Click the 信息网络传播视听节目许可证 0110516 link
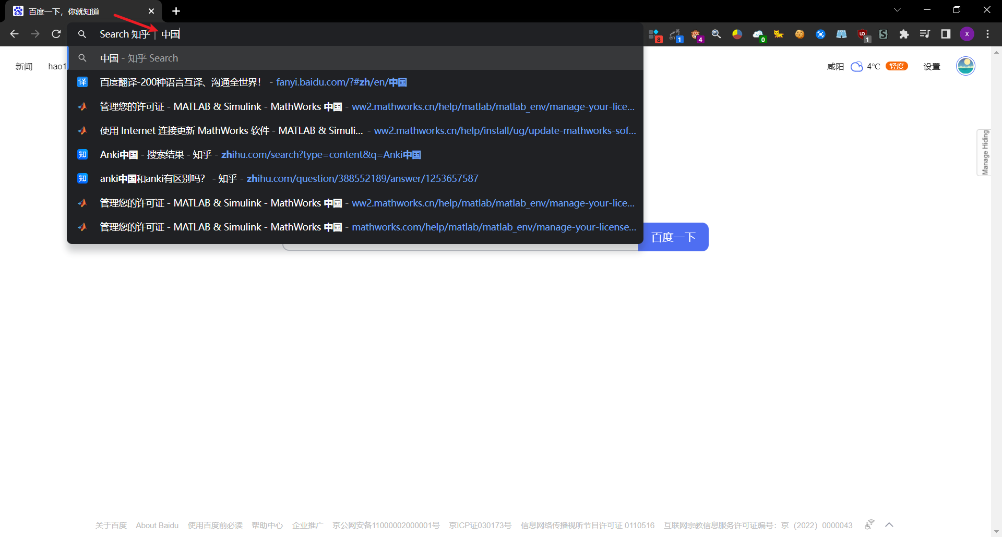 point(588,525)
